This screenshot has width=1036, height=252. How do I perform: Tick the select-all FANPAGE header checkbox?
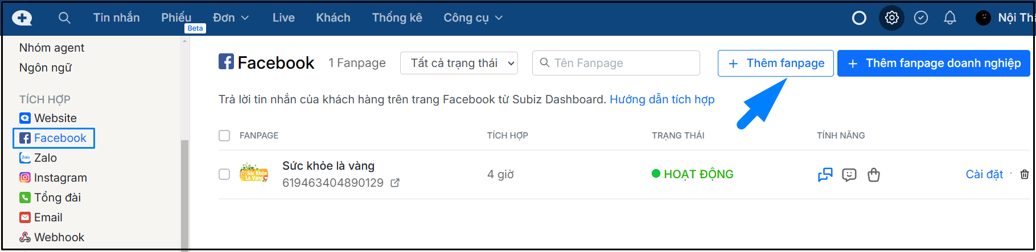click(224, 136)
